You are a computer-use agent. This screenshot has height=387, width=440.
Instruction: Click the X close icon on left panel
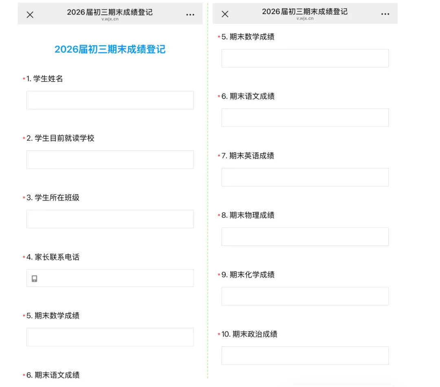(x=30, y=14)
